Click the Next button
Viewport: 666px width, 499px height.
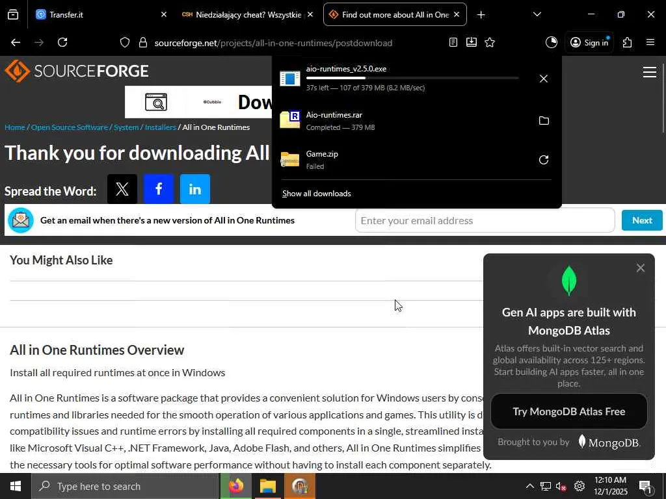point(642,220)
